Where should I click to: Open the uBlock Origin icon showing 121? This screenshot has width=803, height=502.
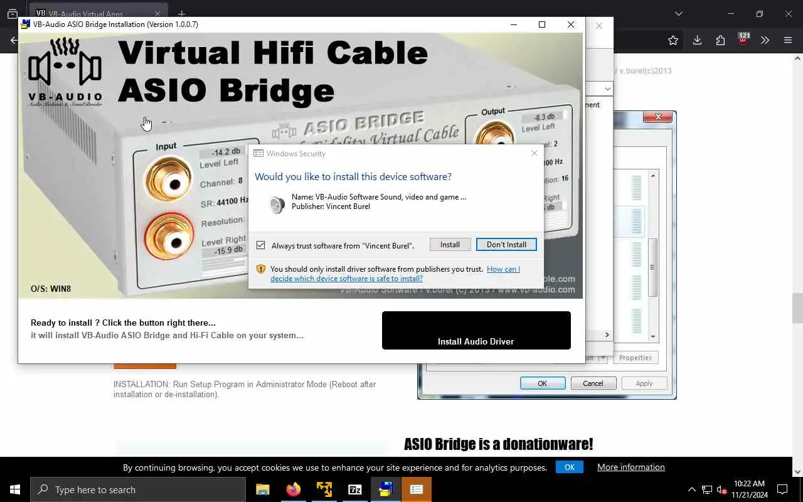click(743, 39)
